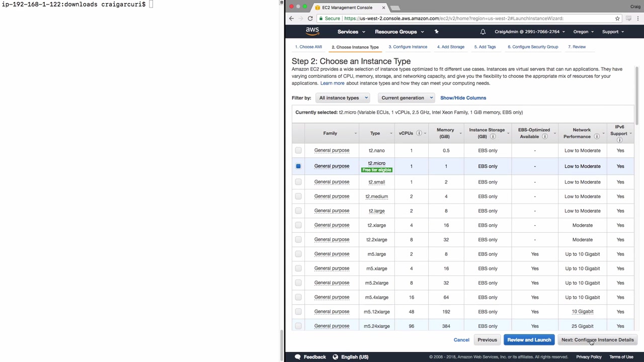Open the Oregon region dropdown
The height and width of the screenshot is (362, 644).
click(x=583, y=32)
